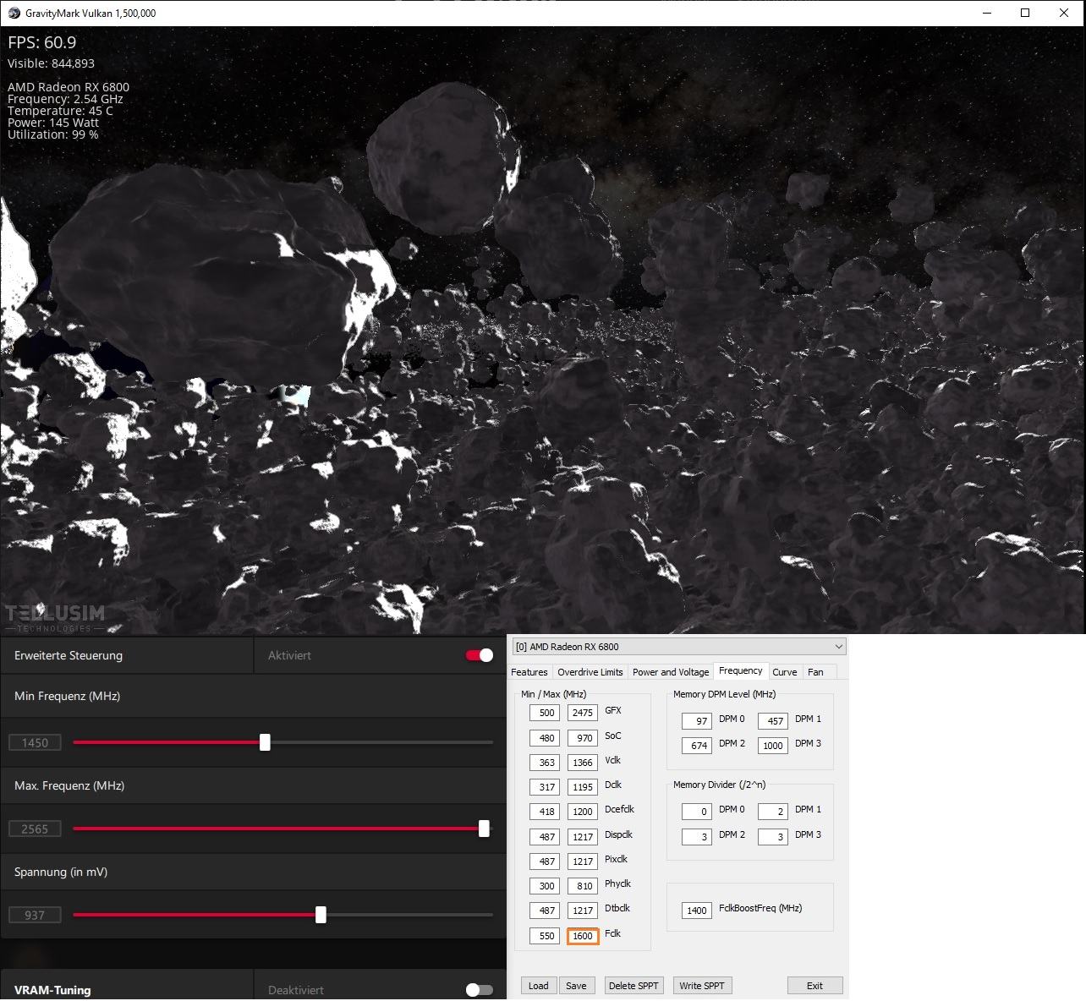Click the Pixclk maximum field 1217

pos(582,862)
